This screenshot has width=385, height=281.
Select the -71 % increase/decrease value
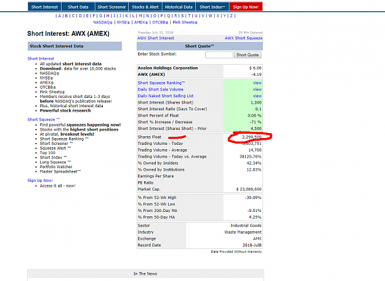point(256,122)
